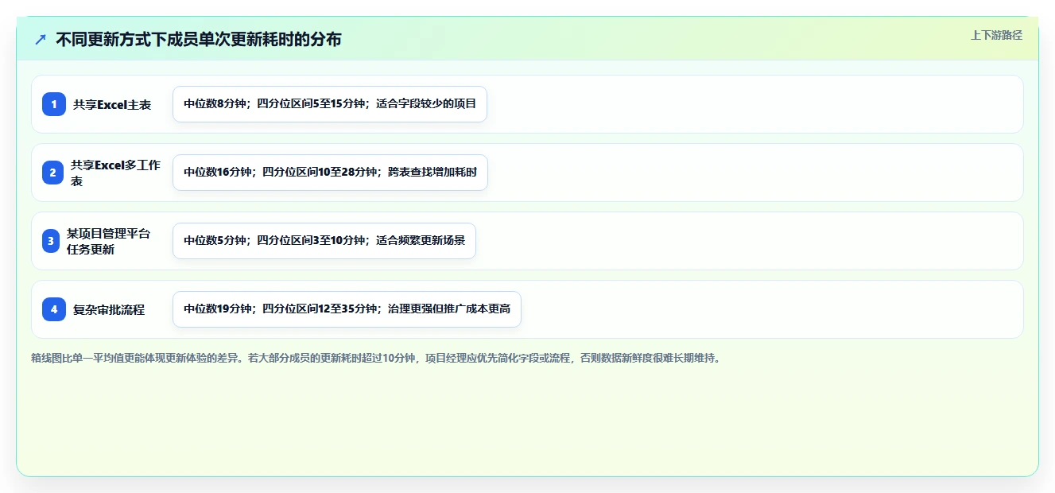Click the 共享Excel多工作表 label
1055x493 pixels.
pos(115,173)
